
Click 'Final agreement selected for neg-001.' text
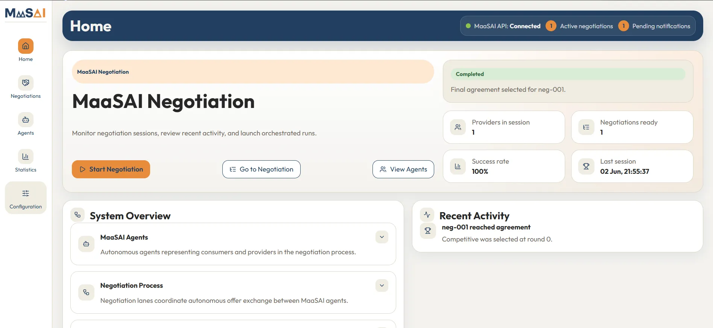point(508,90)
